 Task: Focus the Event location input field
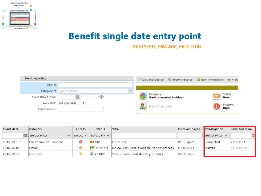pyautogui.click(x=80, y=109)
